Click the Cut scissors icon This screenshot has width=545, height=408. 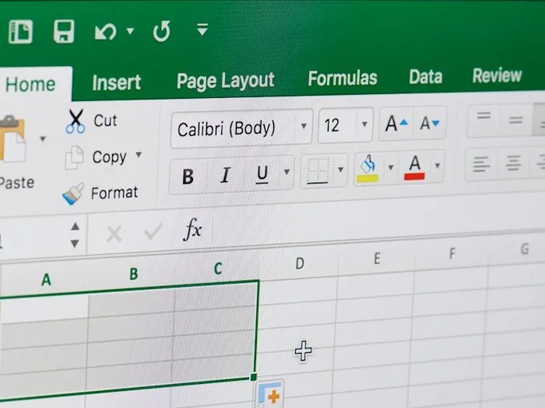(x=76, y=121)
